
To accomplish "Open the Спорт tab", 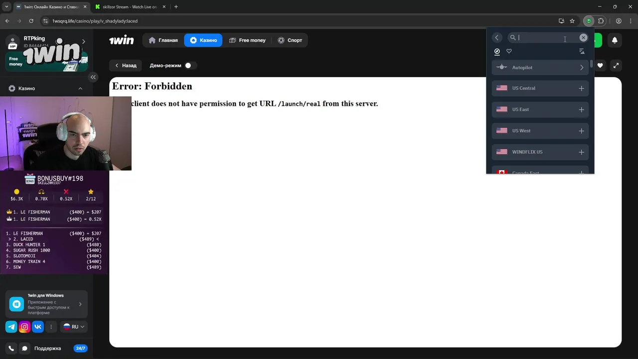I will pos(290,40).
